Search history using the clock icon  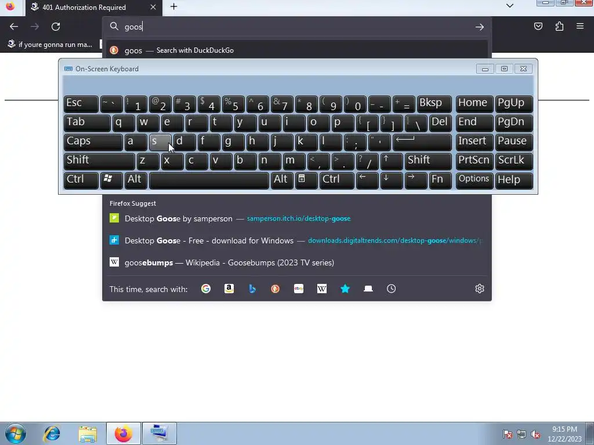pos(392,289)
